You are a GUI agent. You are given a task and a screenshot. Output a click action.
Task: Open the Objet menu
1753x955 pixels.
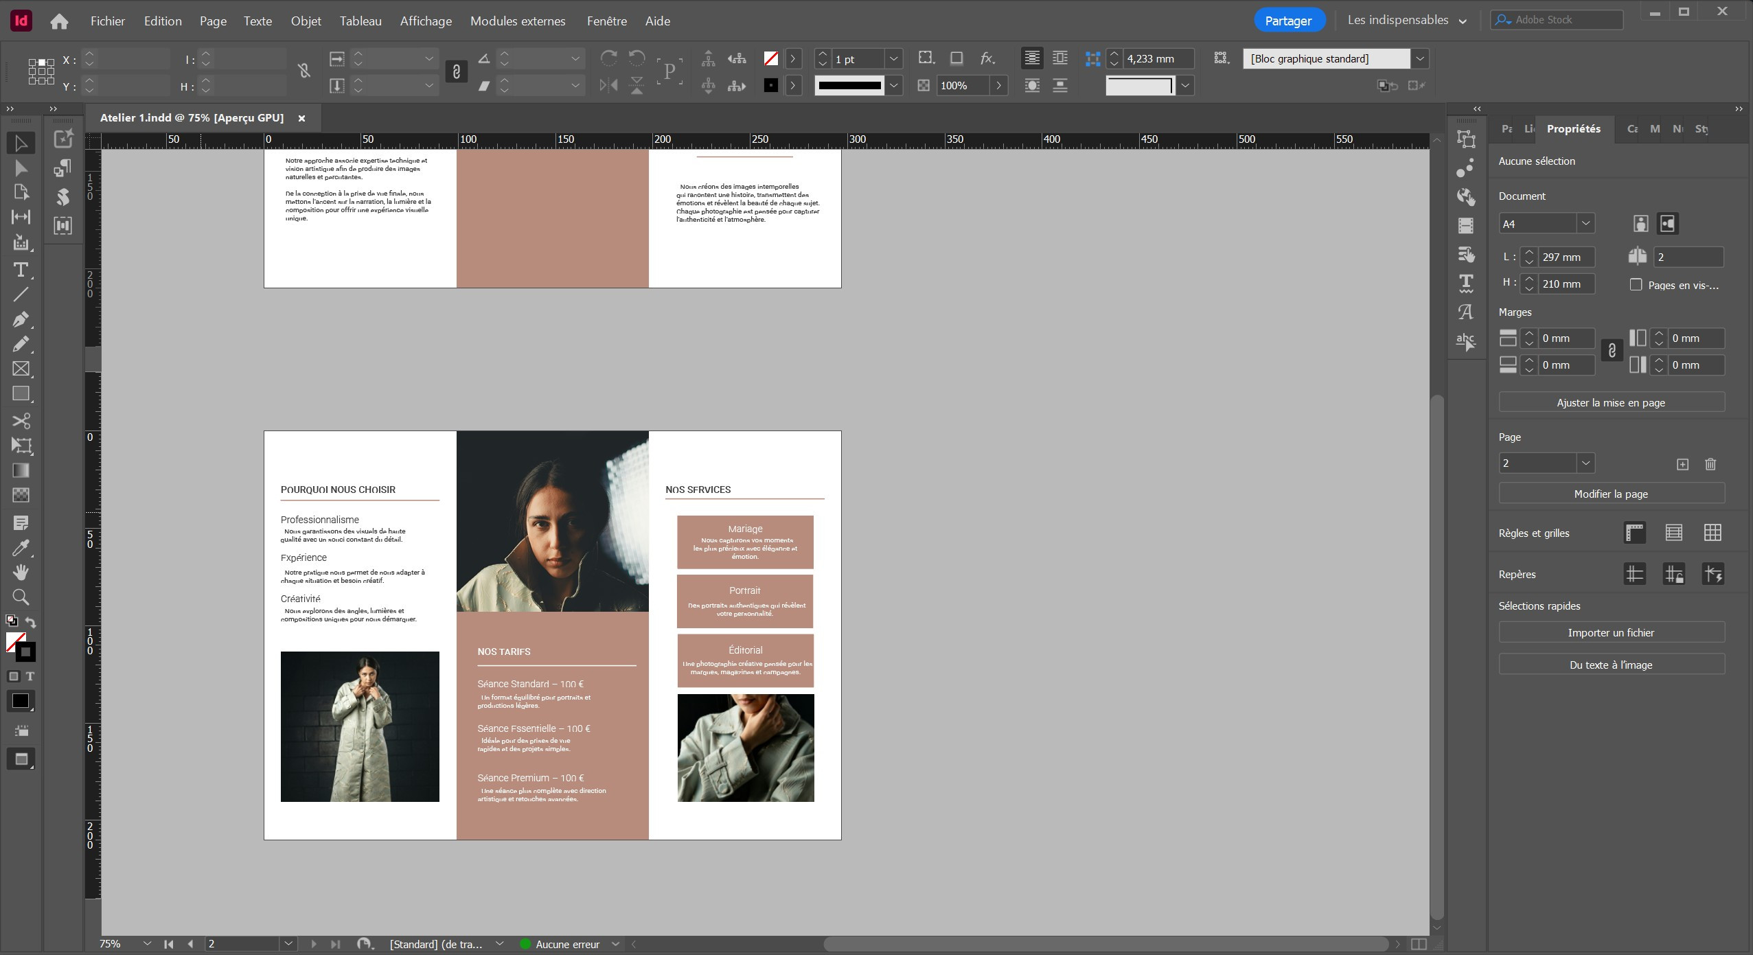(306, 21)
